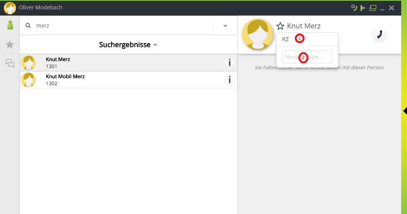The width and height of the screenshot is (407, 214).
Task: Click Oliver Modebach avatar in title bar
Action: [x=10, y=8]
